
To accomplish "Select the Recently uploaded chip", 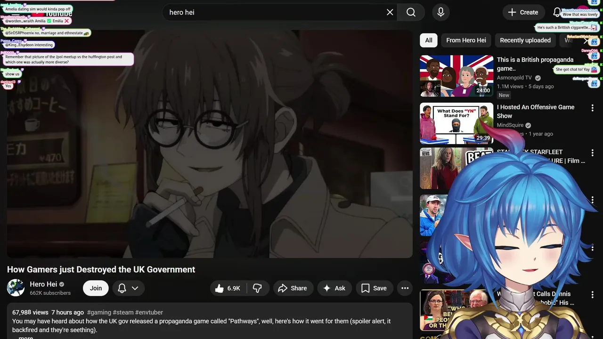I will (525, 40).
